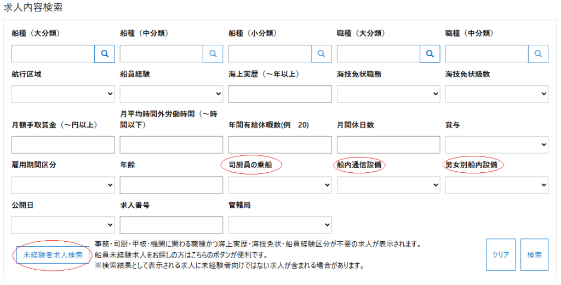Open the 船員経験 dropdown list

click(x=171, y=94)
